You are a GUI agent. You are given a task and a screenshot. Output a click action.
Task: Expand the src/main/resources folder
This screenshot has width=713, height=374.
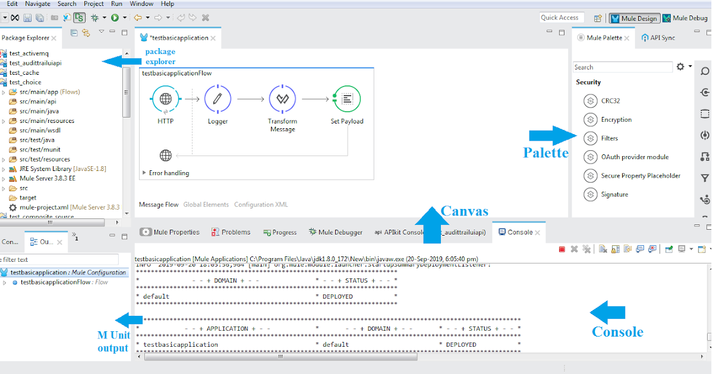coord(4,121)
